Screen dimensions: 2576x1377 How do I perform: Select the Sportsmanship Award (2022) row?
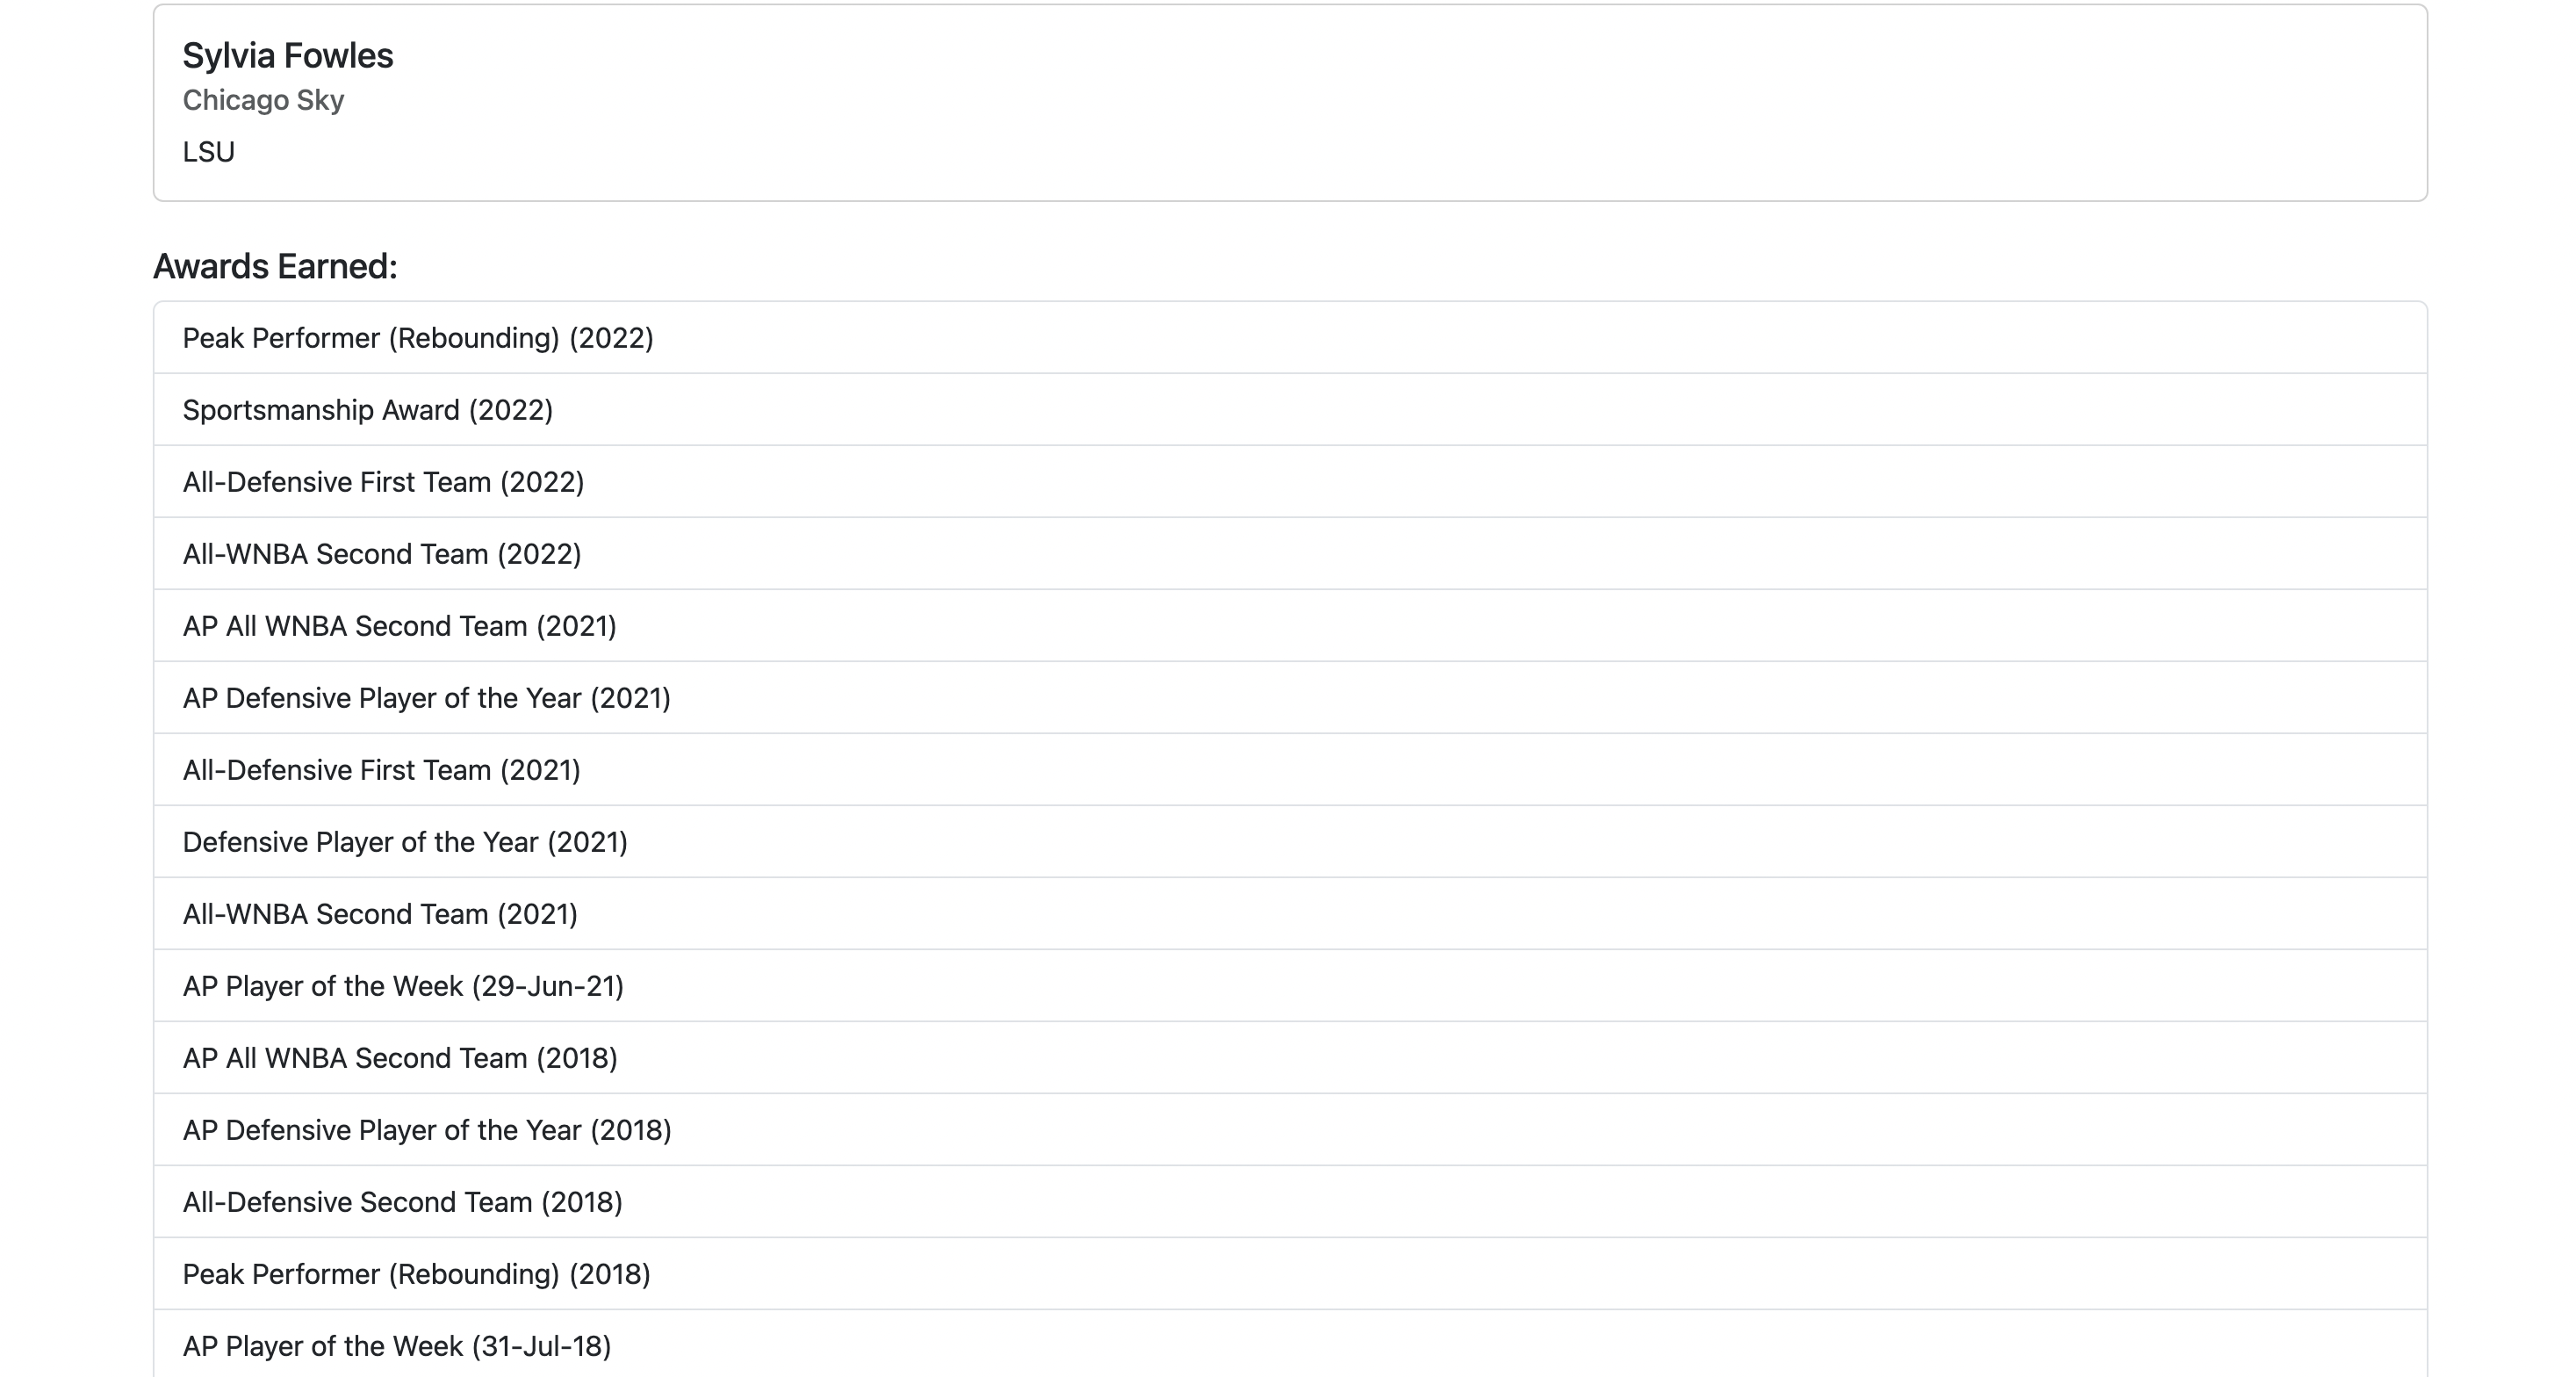(x=368, y=410)
